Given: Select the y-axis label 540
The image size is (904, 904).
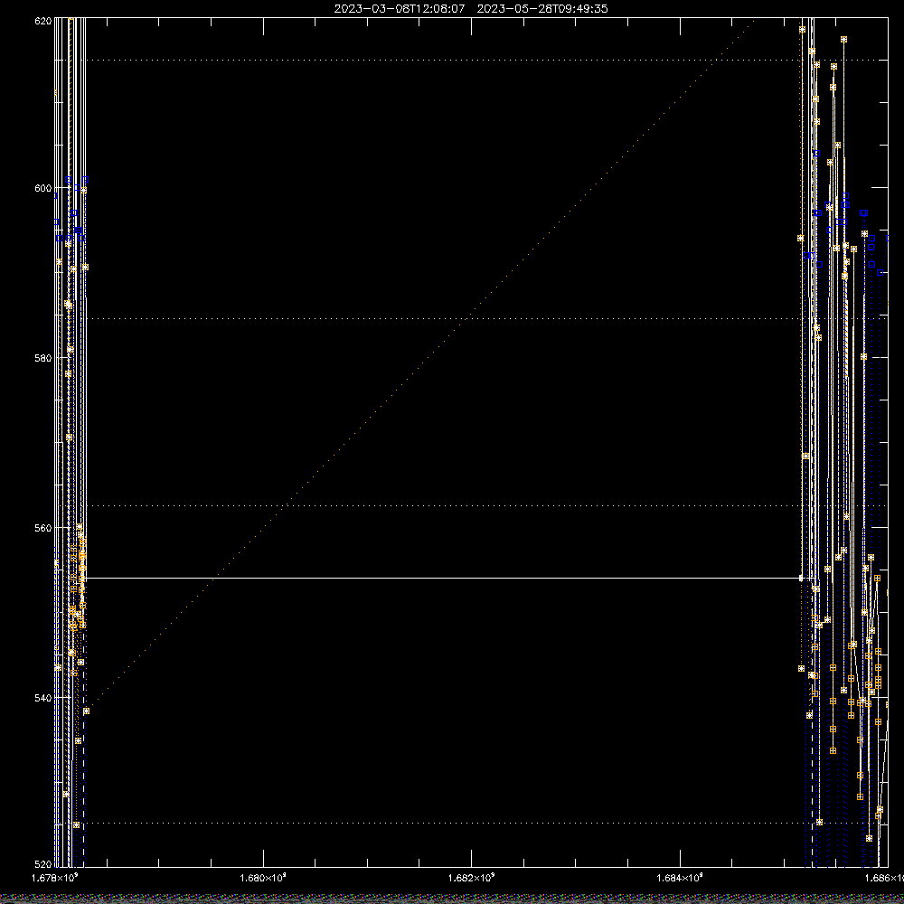Looking at the screenshot, I should coord(43,698).
